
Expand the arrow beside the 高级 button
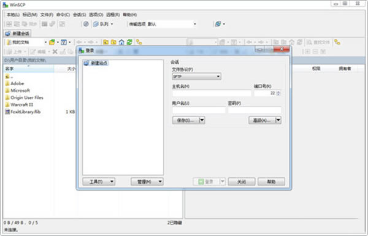click(278, 120)
